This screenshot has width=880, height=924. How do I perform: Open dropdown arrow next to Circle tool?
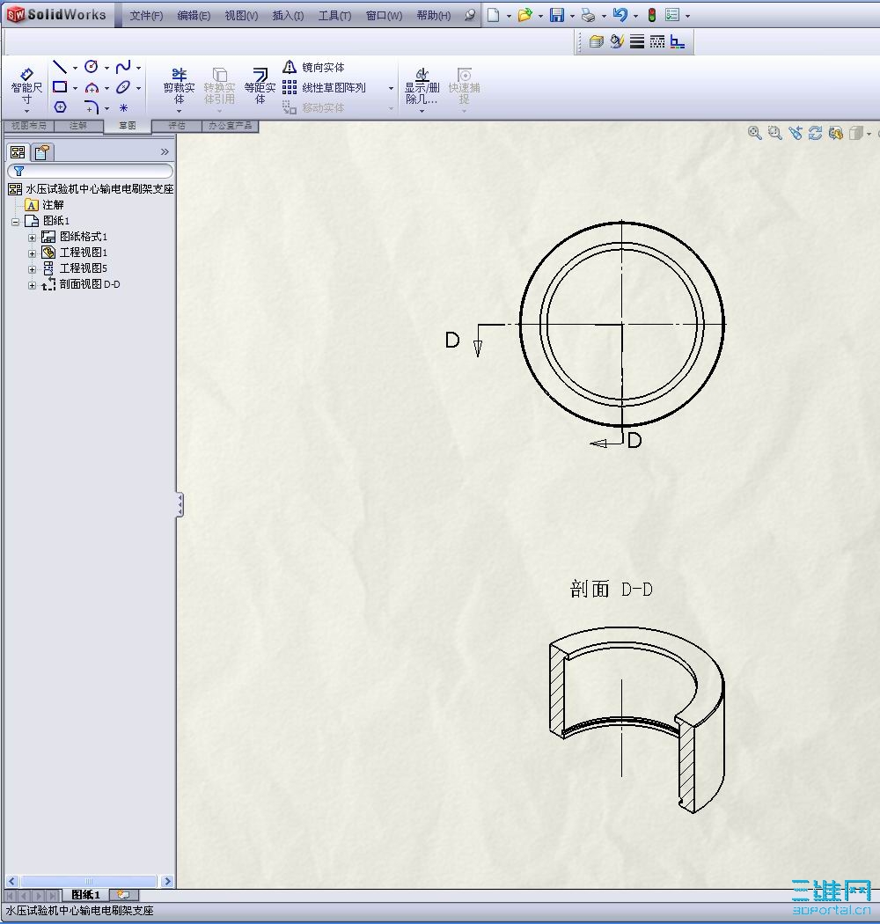(x=106, y=68)
